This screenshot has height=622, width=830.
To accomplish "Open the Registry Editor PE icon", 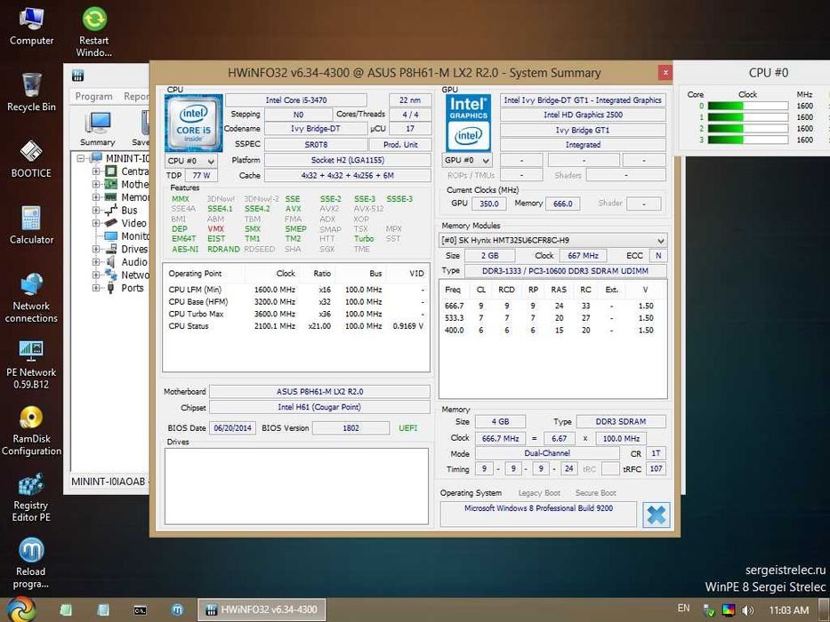I will tap(31, 485).
